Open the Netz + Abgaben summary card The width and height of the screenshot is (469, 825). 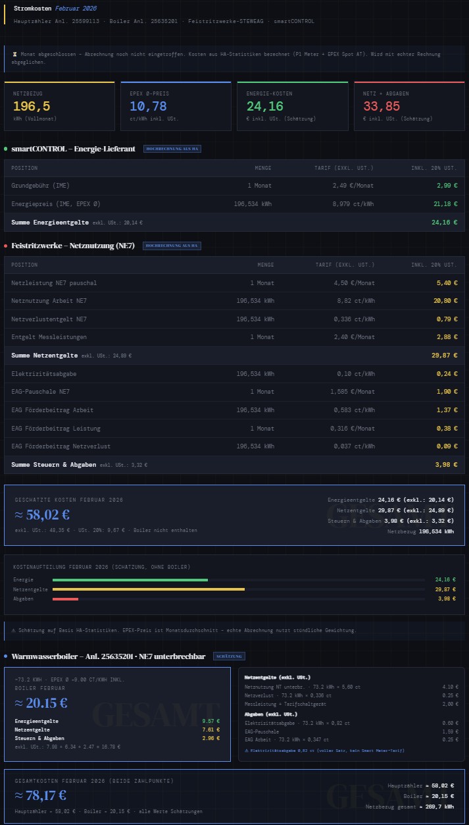coord(408,106)
